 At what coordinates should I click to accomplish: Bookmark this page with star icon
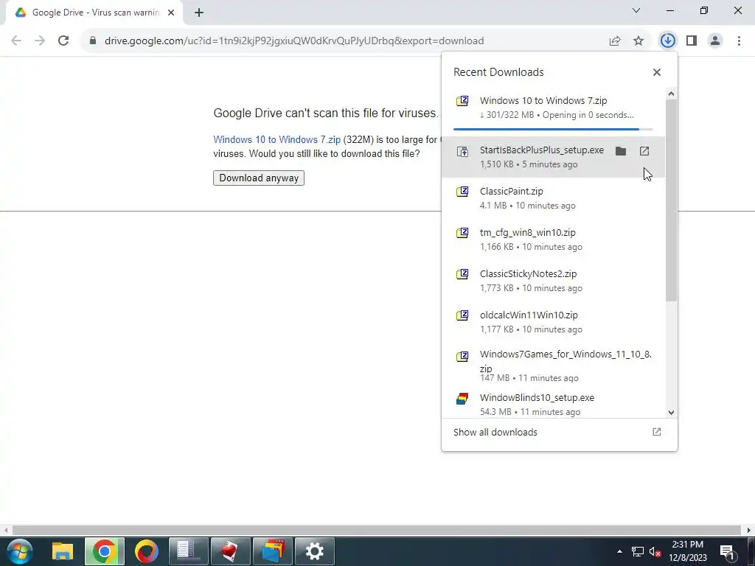pos(639,41)
